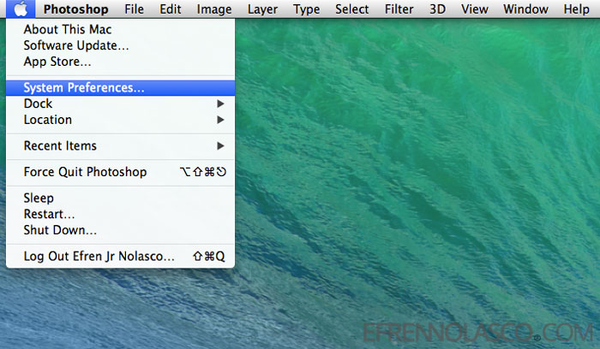Choose System Preferences... menu entry
This screenshot has width=600, height=349.
tap(121, 88)
